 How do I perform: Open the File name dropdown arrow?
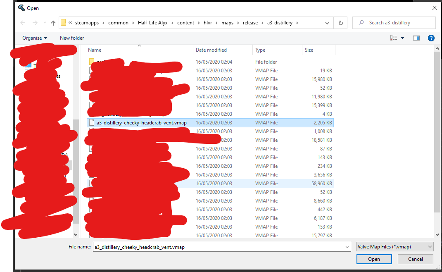[x=347, y=247]
